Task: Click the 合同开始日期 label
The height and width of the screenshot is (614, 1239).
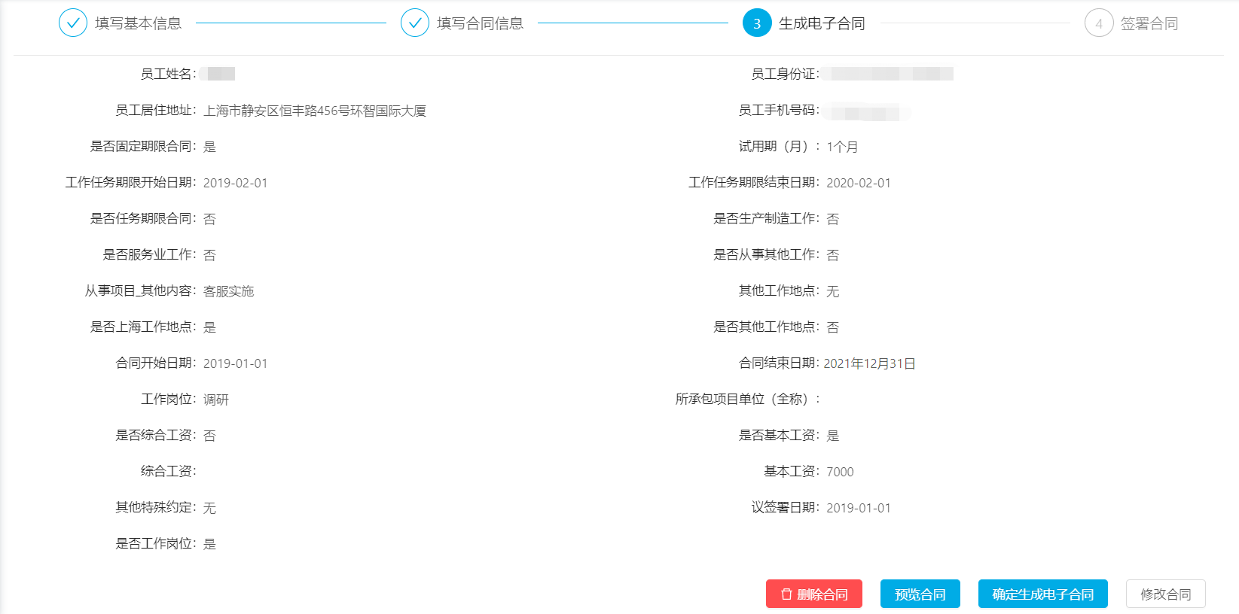Action: [x=156, y=363]
